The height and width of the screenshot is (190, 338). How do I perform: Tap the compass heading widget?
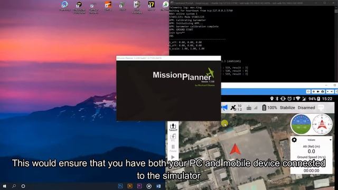322,125
